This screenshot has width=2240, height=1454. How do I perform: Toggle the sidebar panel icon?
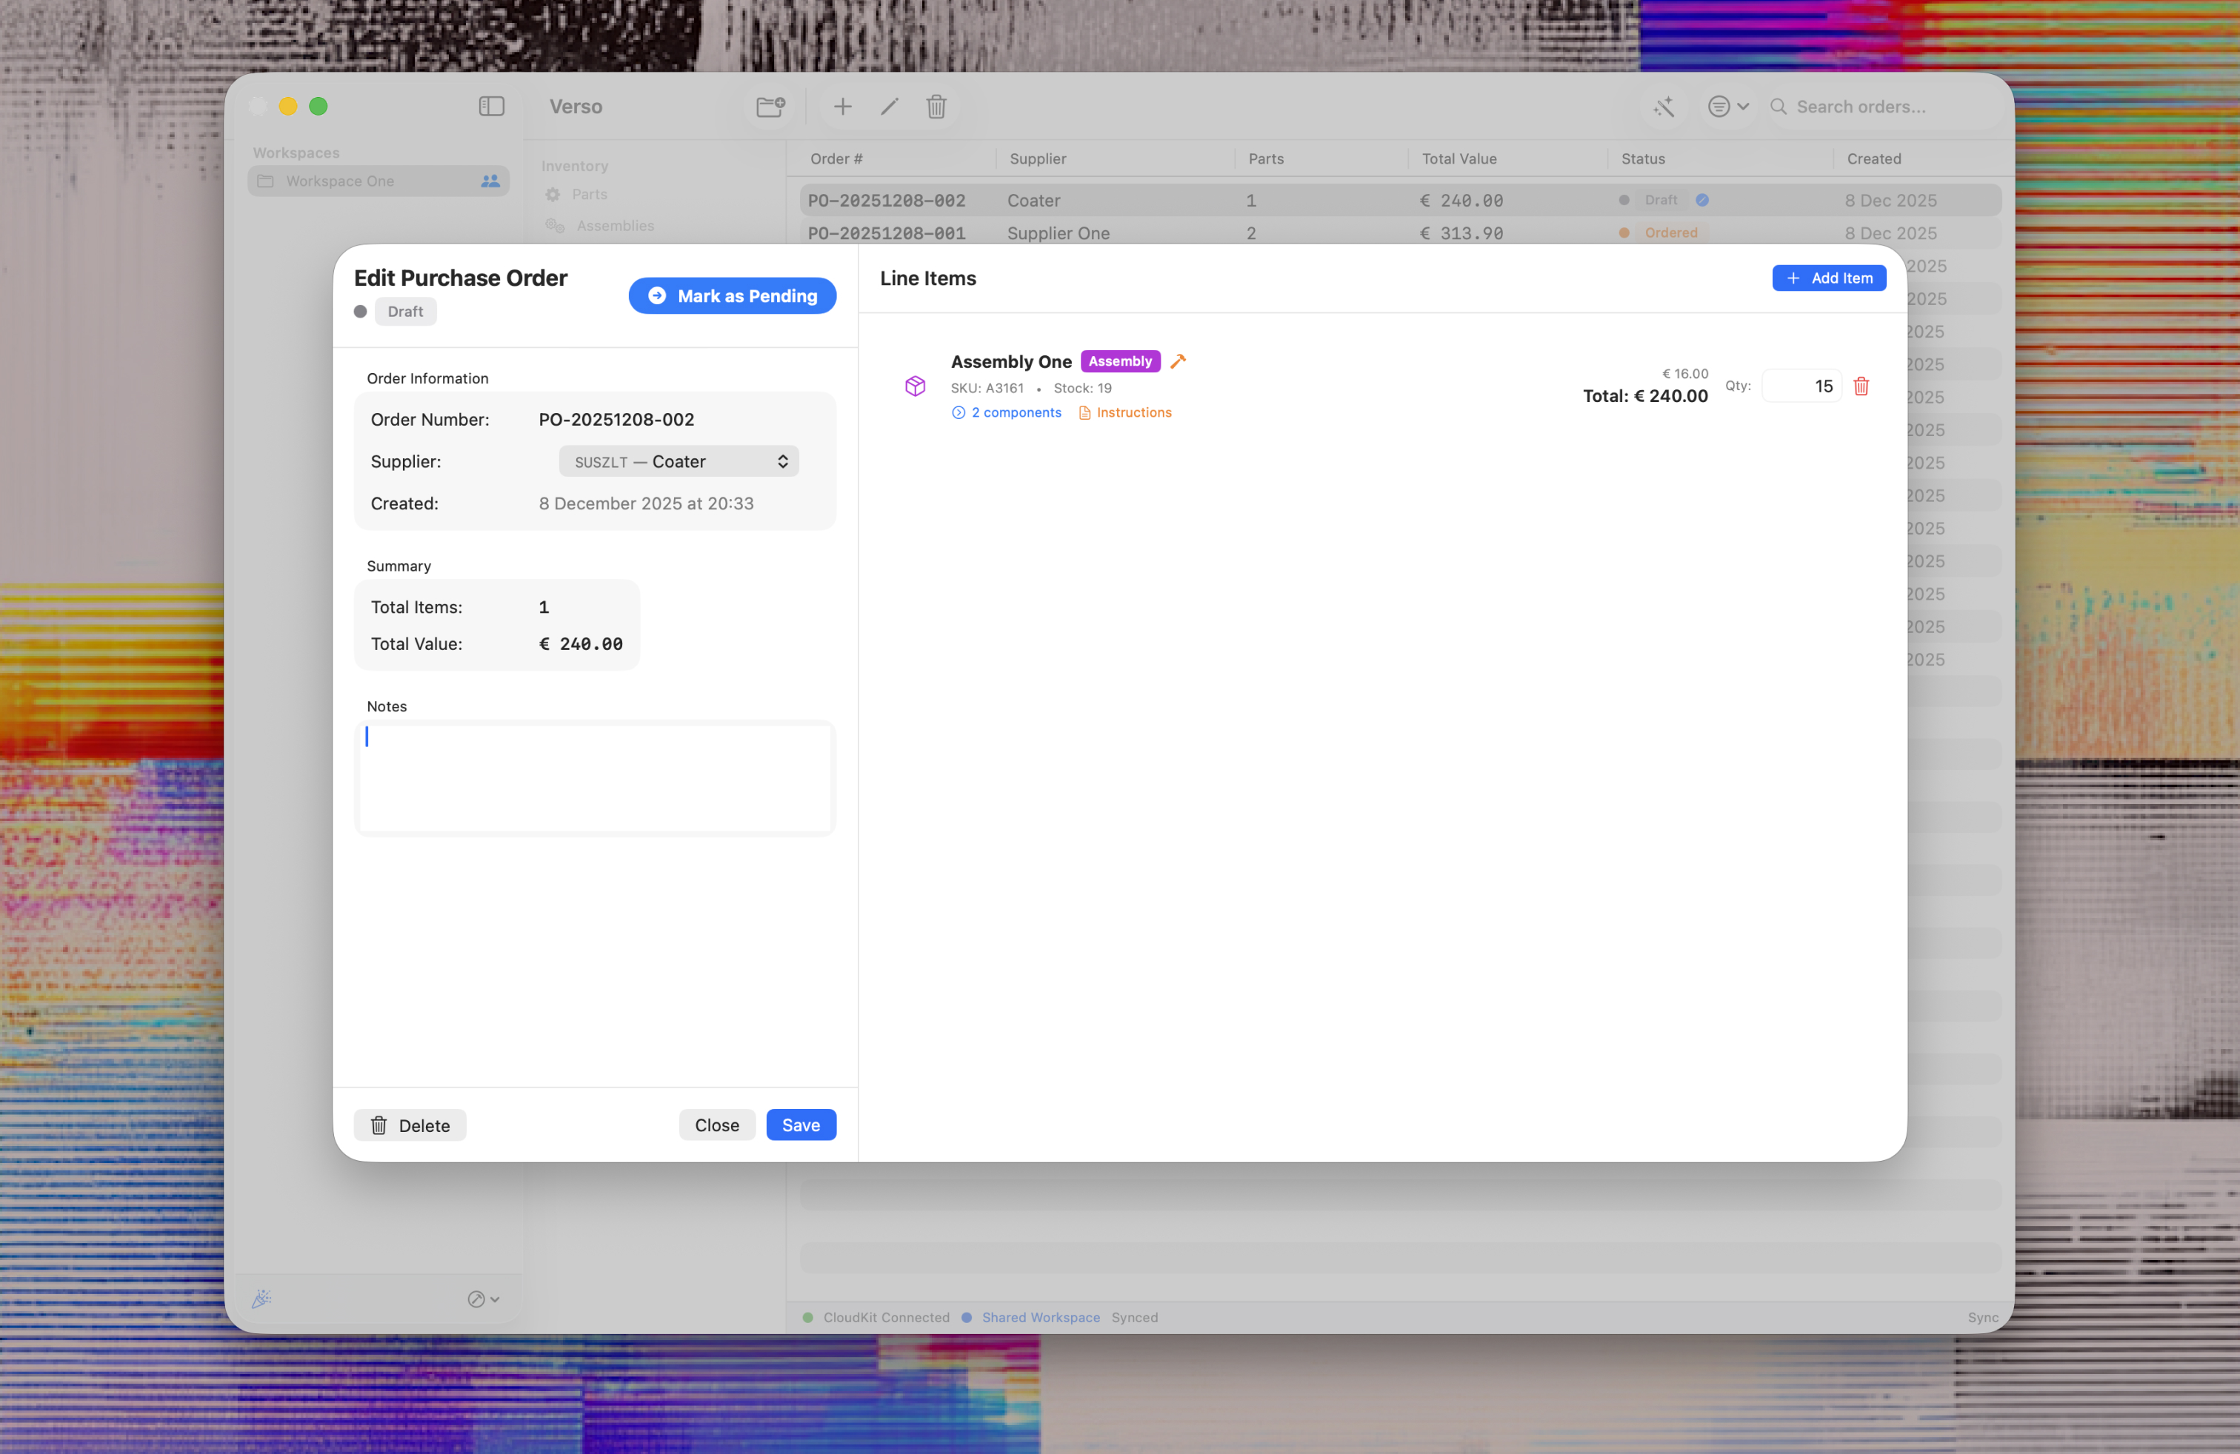coord(491,107)
